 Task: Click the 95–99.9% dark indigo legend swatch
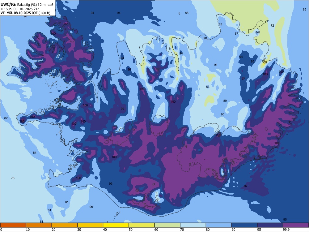[270, 225]
